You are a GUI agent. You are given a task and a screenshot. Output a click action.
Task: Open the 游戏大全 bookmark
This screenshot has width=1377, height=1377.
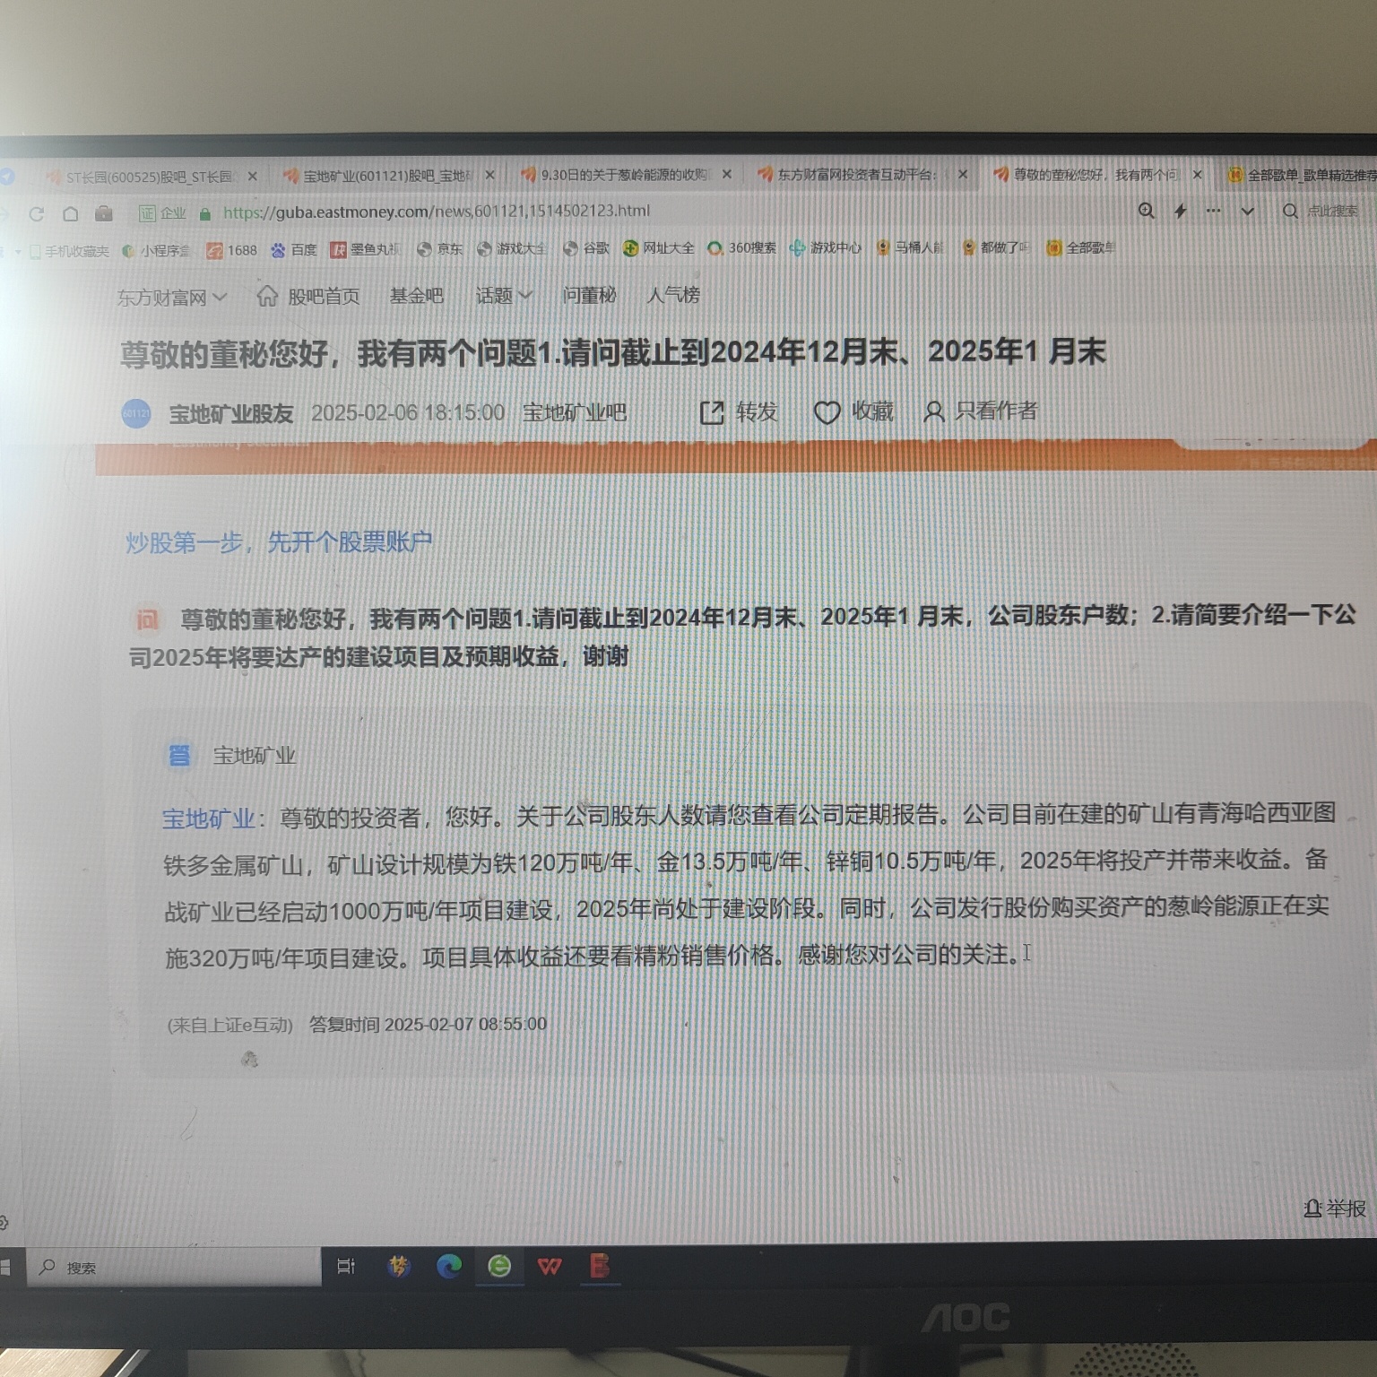tap(511, 249)
